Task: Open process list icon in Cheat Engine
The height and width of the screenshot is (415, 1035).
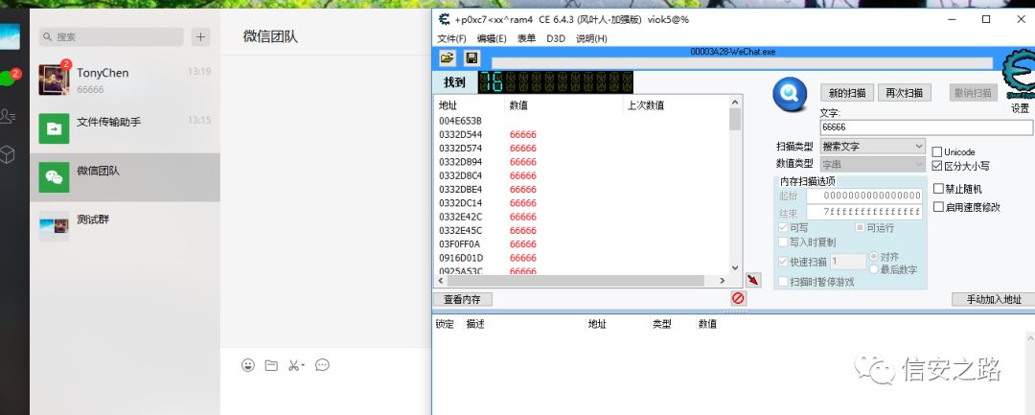Action: tap(447, 58)
